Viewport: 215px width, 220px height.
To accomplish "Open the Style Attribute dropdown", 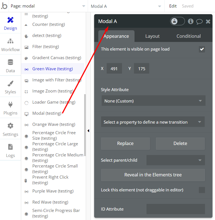I will (x=153, y=101).
